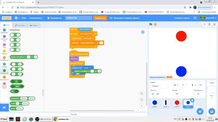Image resolution: width=218 pixels, height=122 pixels.
Task: Open the Пуск start button
Action: pyautogui.click(x=3, y=119)
